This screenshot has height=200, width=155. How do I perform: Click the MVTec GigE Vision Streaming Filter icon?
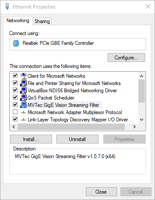coord(23,105)
